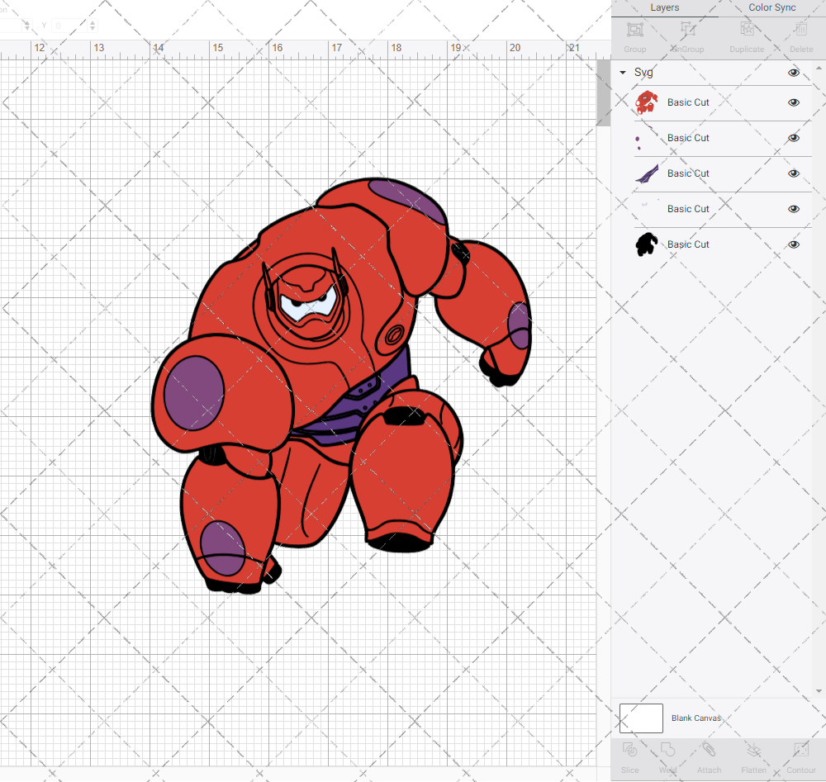Select the Flatten tool
Image resolution: width=826 pixels, height=782 pixels.
click(754, 750)
